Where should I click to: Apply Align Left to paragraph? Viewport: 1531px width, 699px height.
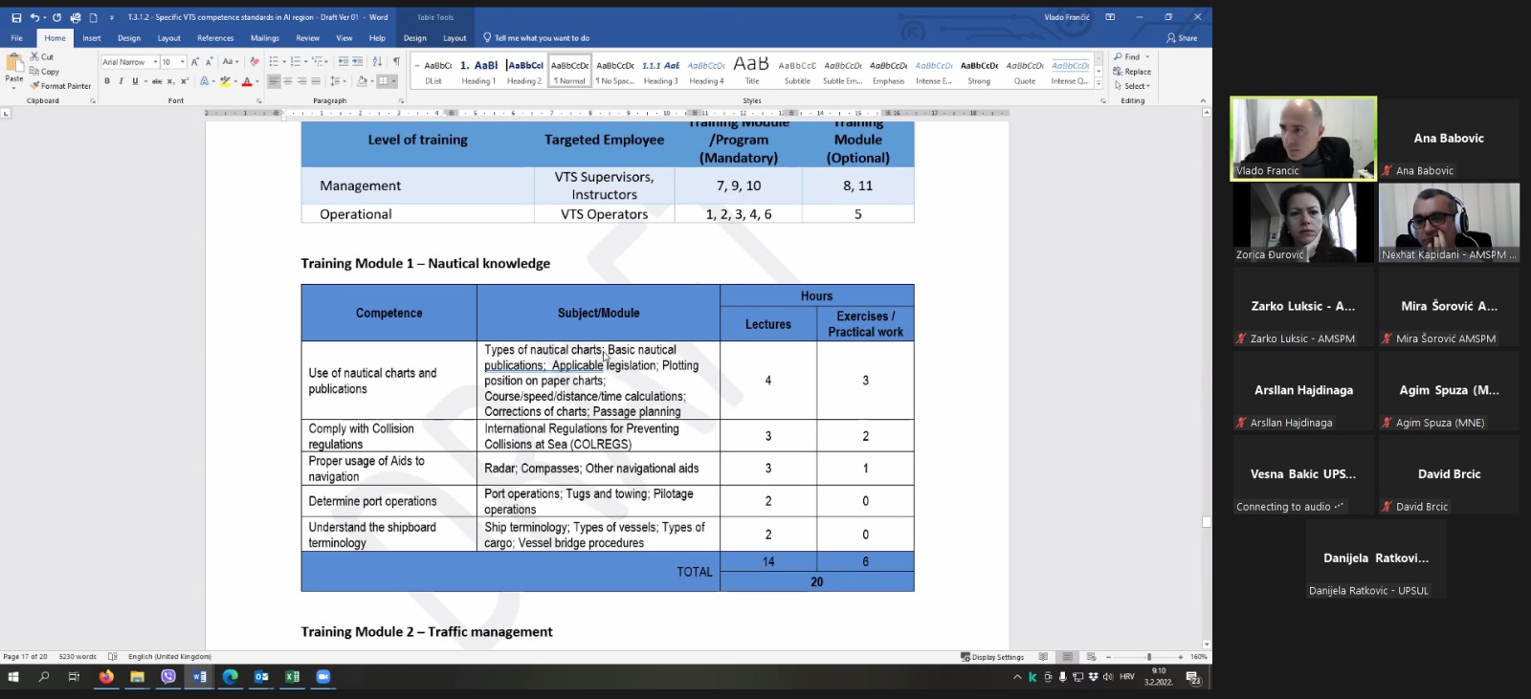point(274,81)
